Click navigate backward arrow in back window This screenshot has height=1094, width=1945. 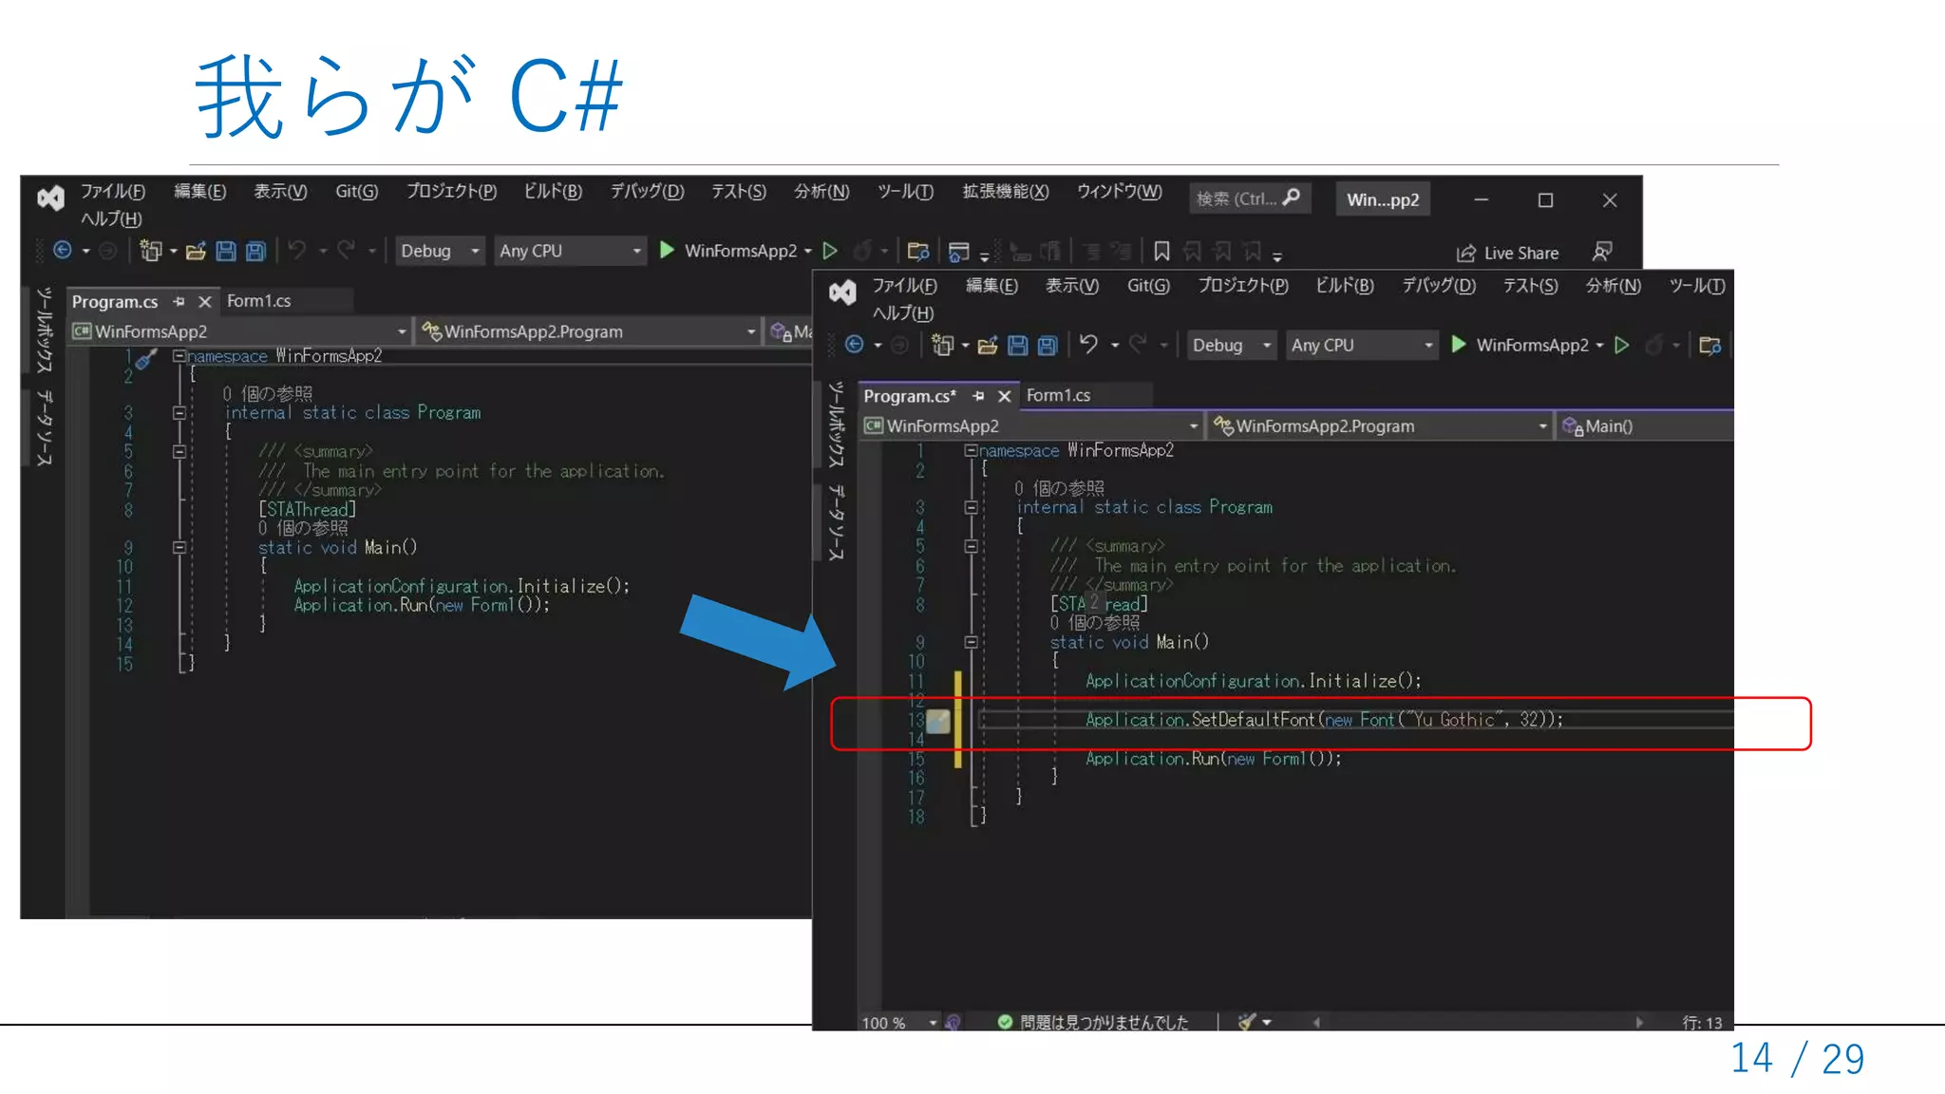(x=63, y=250)
